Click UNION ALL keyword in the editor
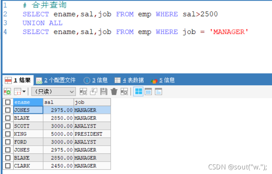 point(43,23)
